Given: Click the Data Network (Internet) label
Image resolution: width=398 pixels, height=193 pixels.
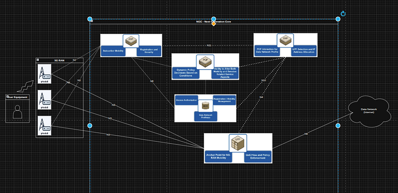Looking at the screenshot, I should (369, 111).
